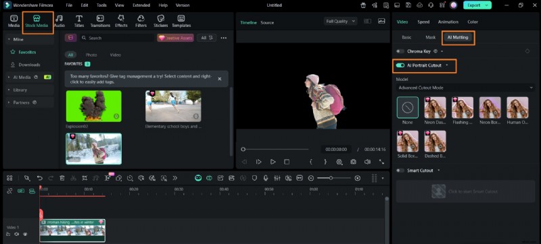Click in the stock media Search field

[x=117, y=38]
